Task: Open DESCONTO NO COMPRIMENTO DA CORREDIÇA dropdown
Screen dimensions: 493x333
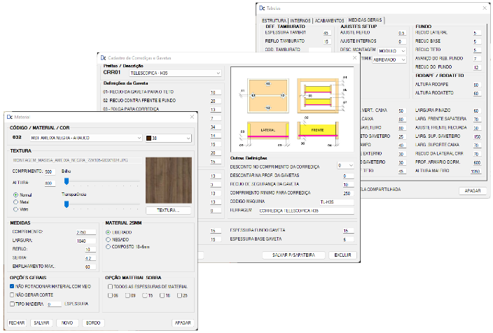Action: 345,165
